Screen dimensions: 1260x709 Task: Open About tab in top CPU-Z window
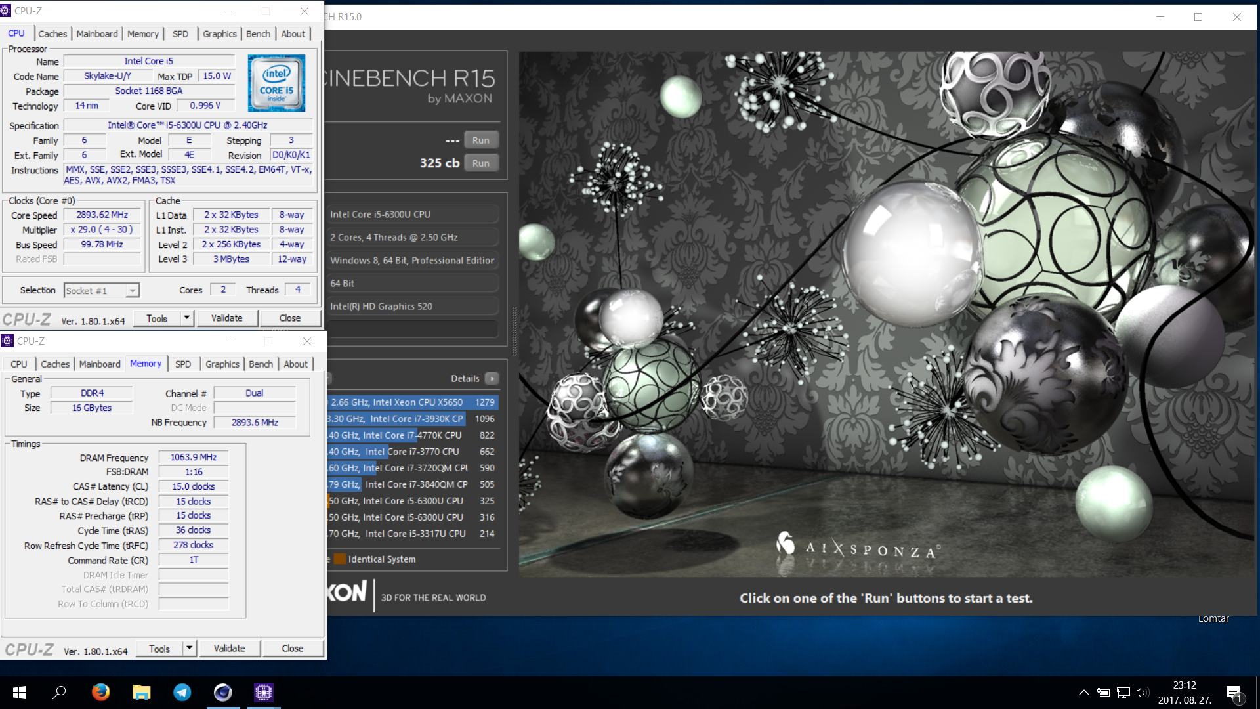[x=293, y=33]
